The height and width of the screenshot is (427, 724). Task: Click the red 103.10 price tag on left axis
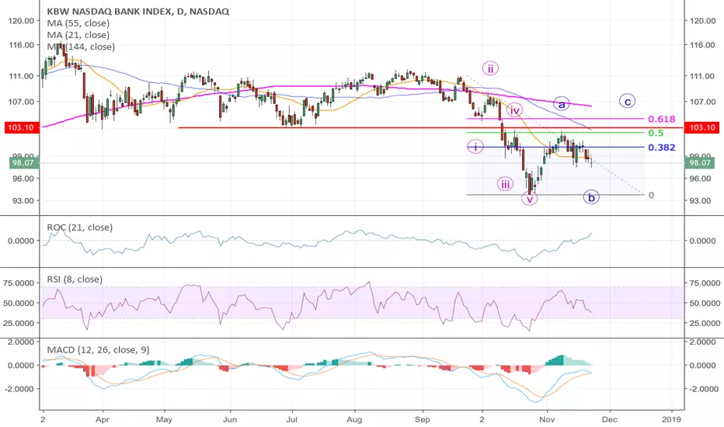click(x=21, y=127)
